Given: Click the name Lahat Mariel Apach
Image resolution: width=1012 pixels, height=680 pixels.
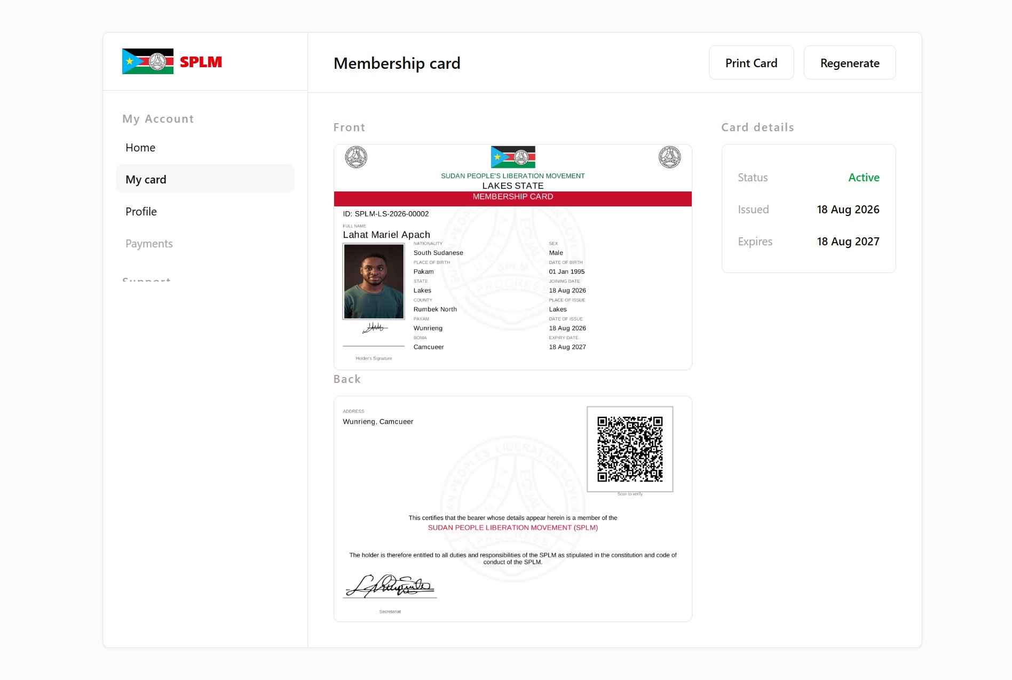Looking at the screenshot, I should 386,235.
